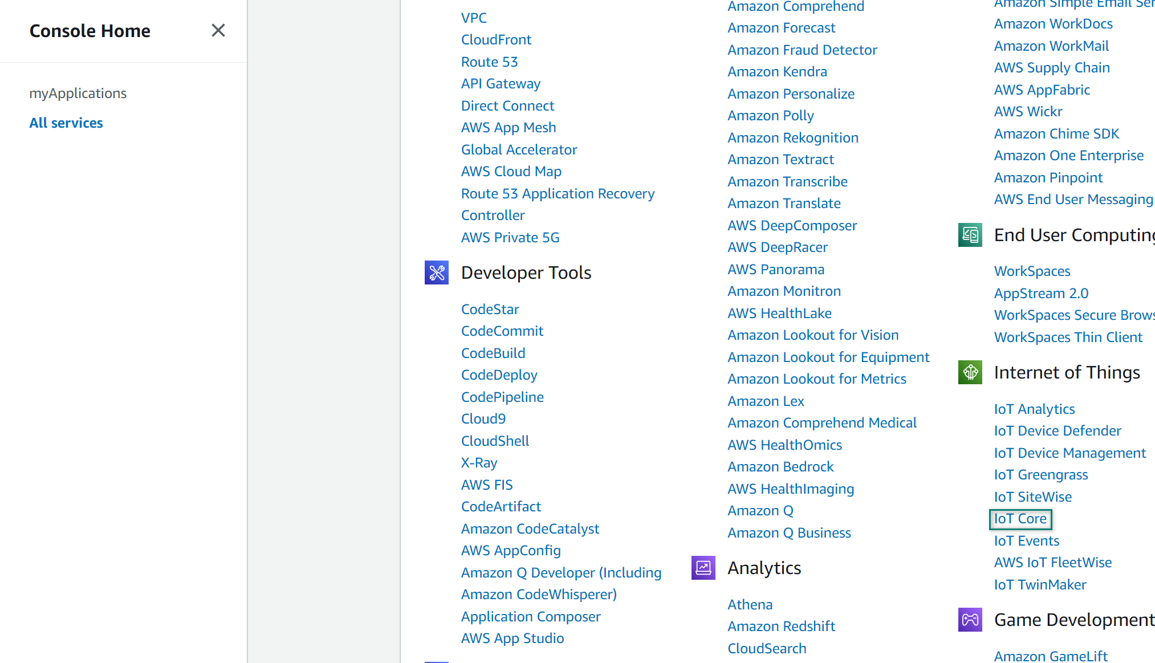The width and height of the screenshot is (1155, 663).
Task: Open the CloudShell service link
Action: click(x=495, y=441)
